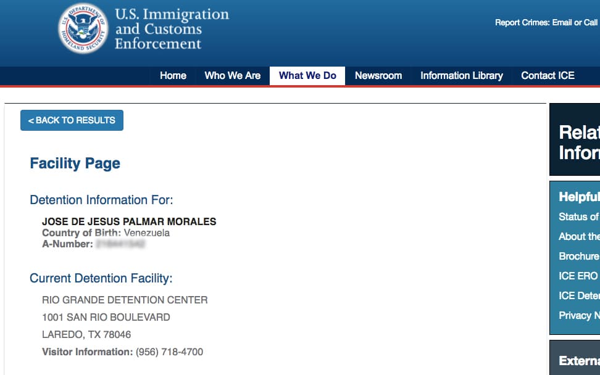Go to the Home menu item
The image size is (600, 375).
[173, 76]
